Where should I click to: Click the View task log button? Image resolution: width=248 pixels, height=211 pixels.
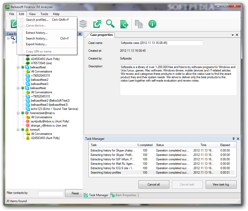pos(221,184)
